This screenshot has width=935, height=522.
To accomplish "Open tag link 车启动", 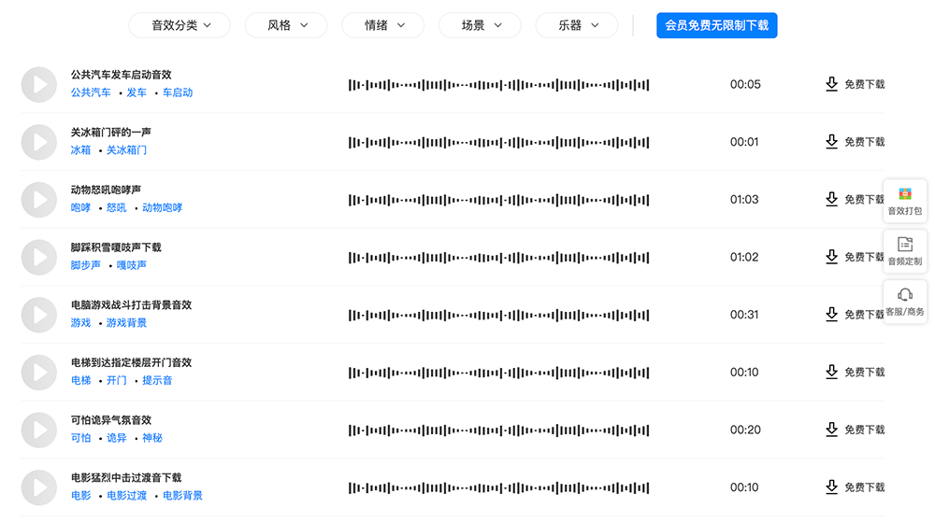I will coord(178,92).
